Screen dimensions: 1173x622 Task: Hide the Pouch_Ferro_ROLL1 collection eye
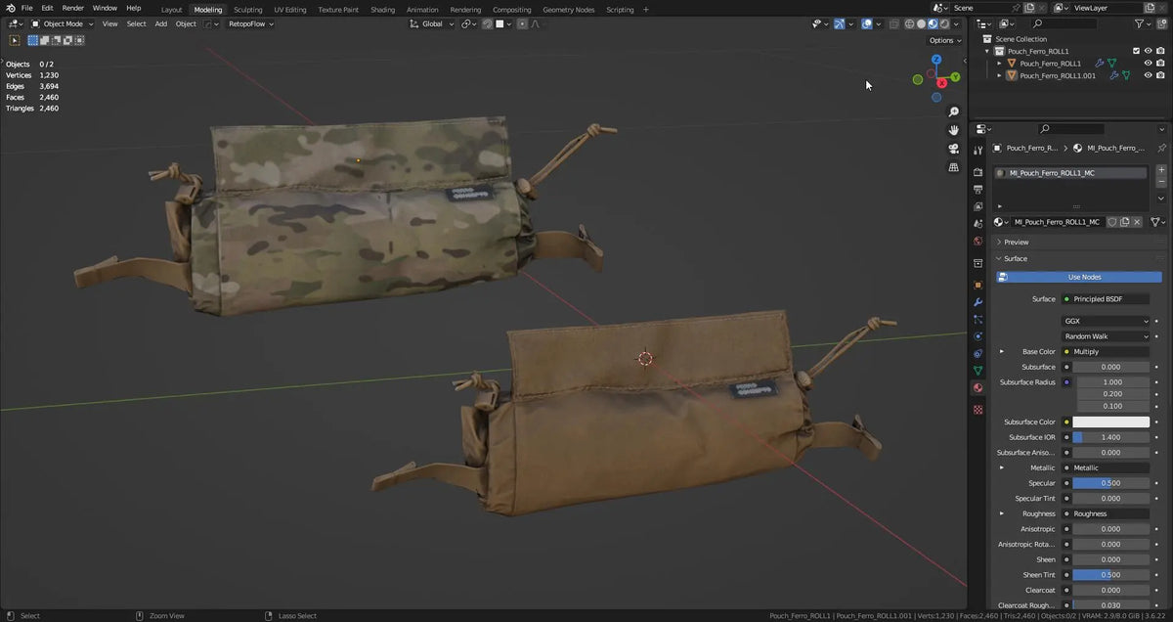(x=1148, y=51)
